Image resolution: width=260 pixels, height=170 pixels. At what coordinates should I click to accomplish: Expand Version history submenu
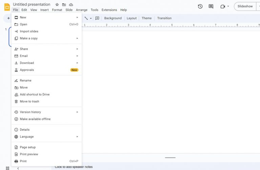(x=47, y=112)
